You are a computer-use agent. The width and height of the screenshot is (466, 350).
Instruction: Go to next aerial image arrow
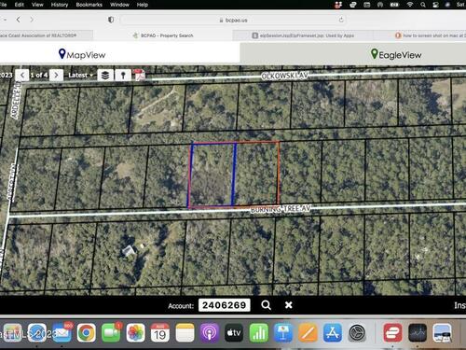(x=56, y=76)
